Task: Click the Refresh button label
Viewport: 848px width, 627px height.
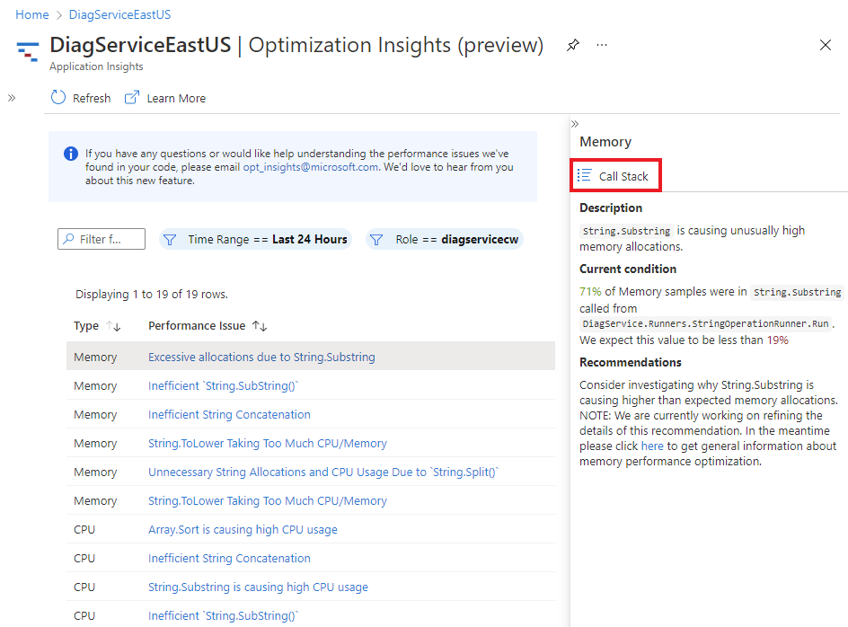Action: coord(92,98)
